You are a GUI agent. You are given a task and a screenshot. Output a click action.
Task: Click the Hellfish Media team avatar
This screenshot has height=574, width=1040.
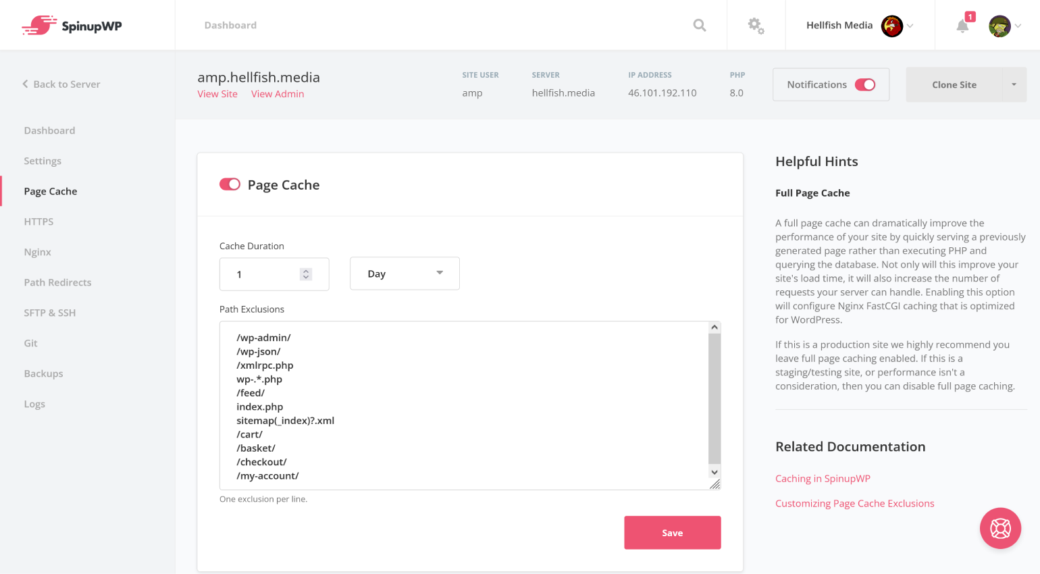click(x=892, y=26)
